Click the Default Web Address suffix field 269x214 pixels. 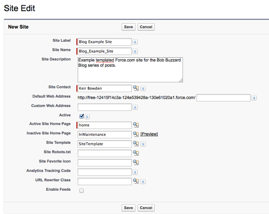(x=223, y=98)
